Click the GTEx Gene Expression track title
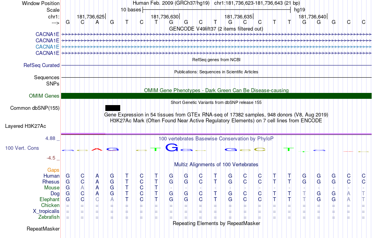Screen dimensions: 372x238 tap(216, 115)
